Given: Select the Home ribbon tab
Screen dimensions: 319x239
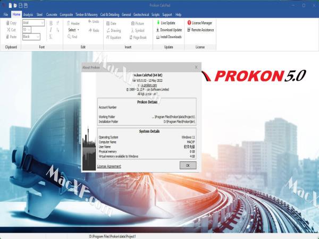Looking at the screenshot, I should pos(16,14).
